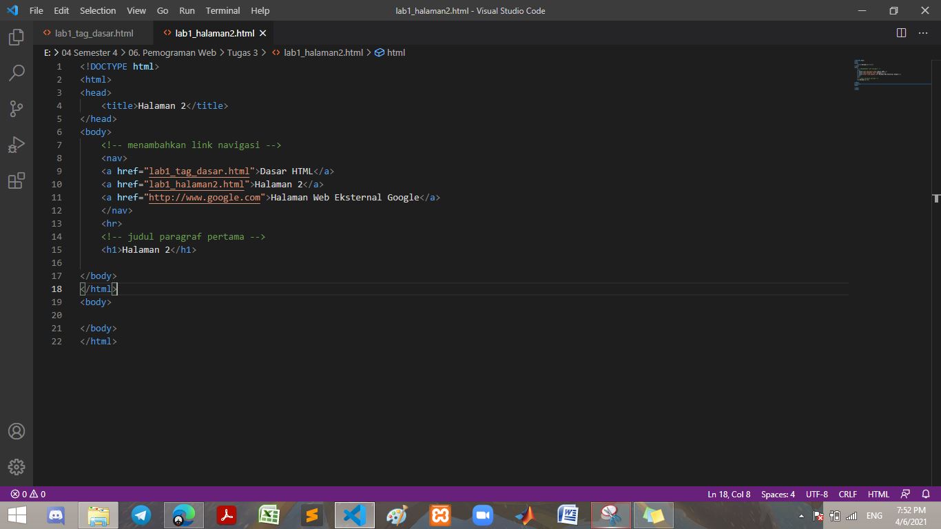The image size is (941, 529).
Task: Expand hidden icons in the system tray
Action: point(803,515)
